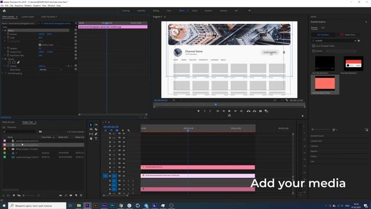This screenshot has height=209, width=371.
Task: Create an ellipse mask under Opacity
Action: click(x=9, y=62)
